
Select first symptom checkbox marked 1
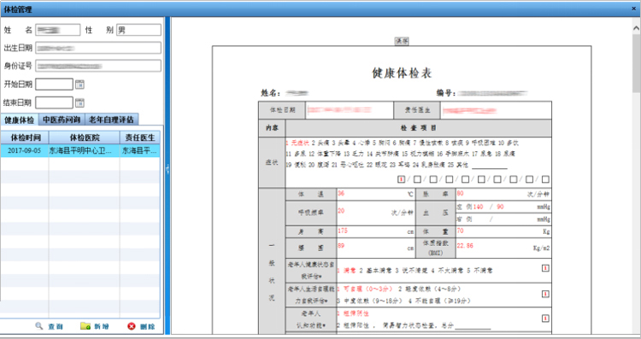tap(402, 179)
